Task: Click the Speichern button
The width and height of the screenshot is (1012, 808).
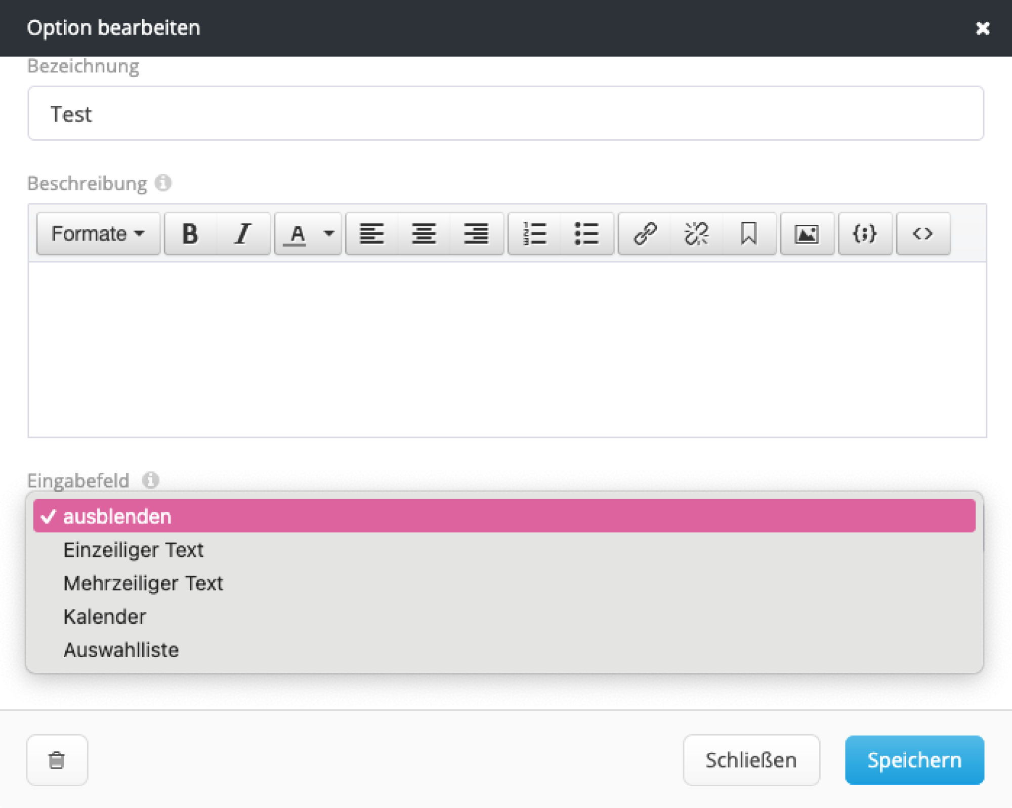Action: (x=914, y=760)
